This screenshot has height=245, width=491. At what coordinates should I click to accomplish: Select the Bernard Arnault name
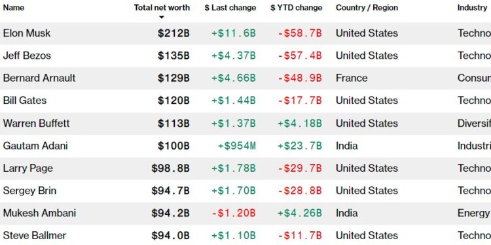(39, 78)
